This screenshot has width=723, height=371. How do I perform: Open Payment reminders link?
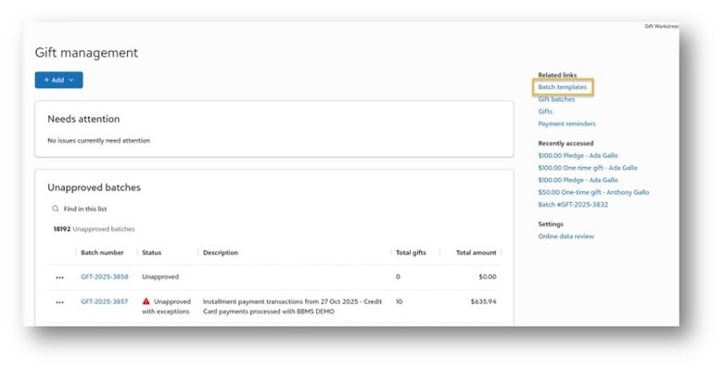(566, 123)
